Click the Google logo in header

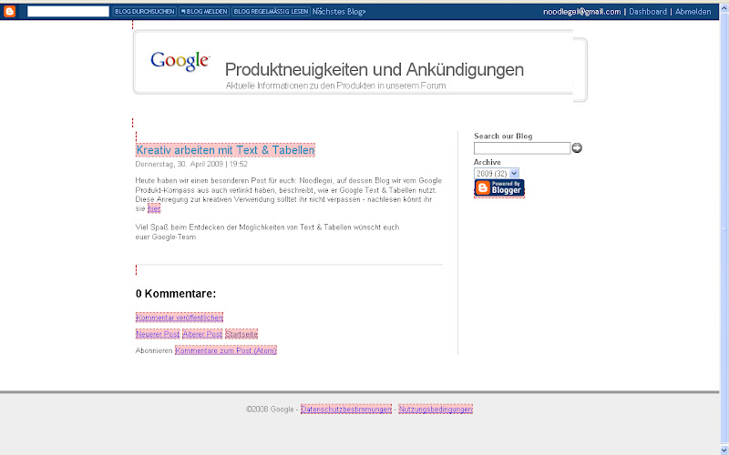click(180, 61)
